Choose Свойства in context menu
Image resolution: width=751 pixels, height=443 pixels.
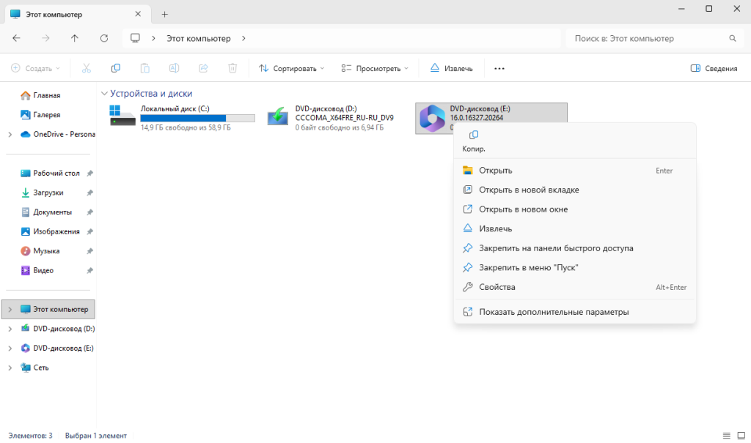(575, 287)
